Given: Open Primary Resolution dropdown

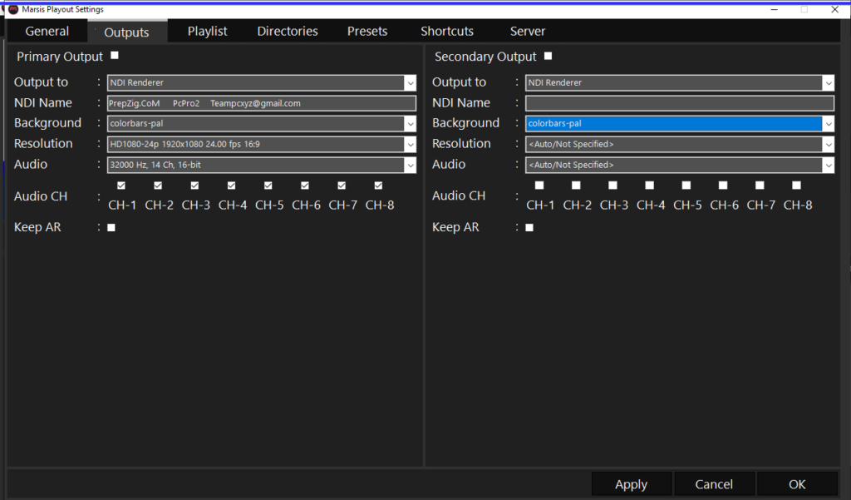Looking at the screenshot, I should pyautogui.click(x=262, y=144).
